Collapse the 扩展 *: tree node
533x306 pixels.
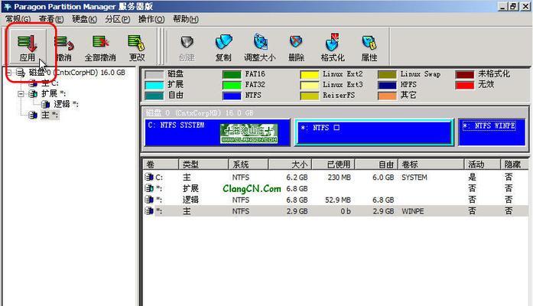(21, 93)
